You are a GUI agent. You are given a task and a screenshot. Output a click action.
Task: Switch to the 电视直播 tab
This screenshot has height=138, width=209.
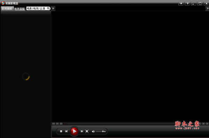[x=20, y=9]
